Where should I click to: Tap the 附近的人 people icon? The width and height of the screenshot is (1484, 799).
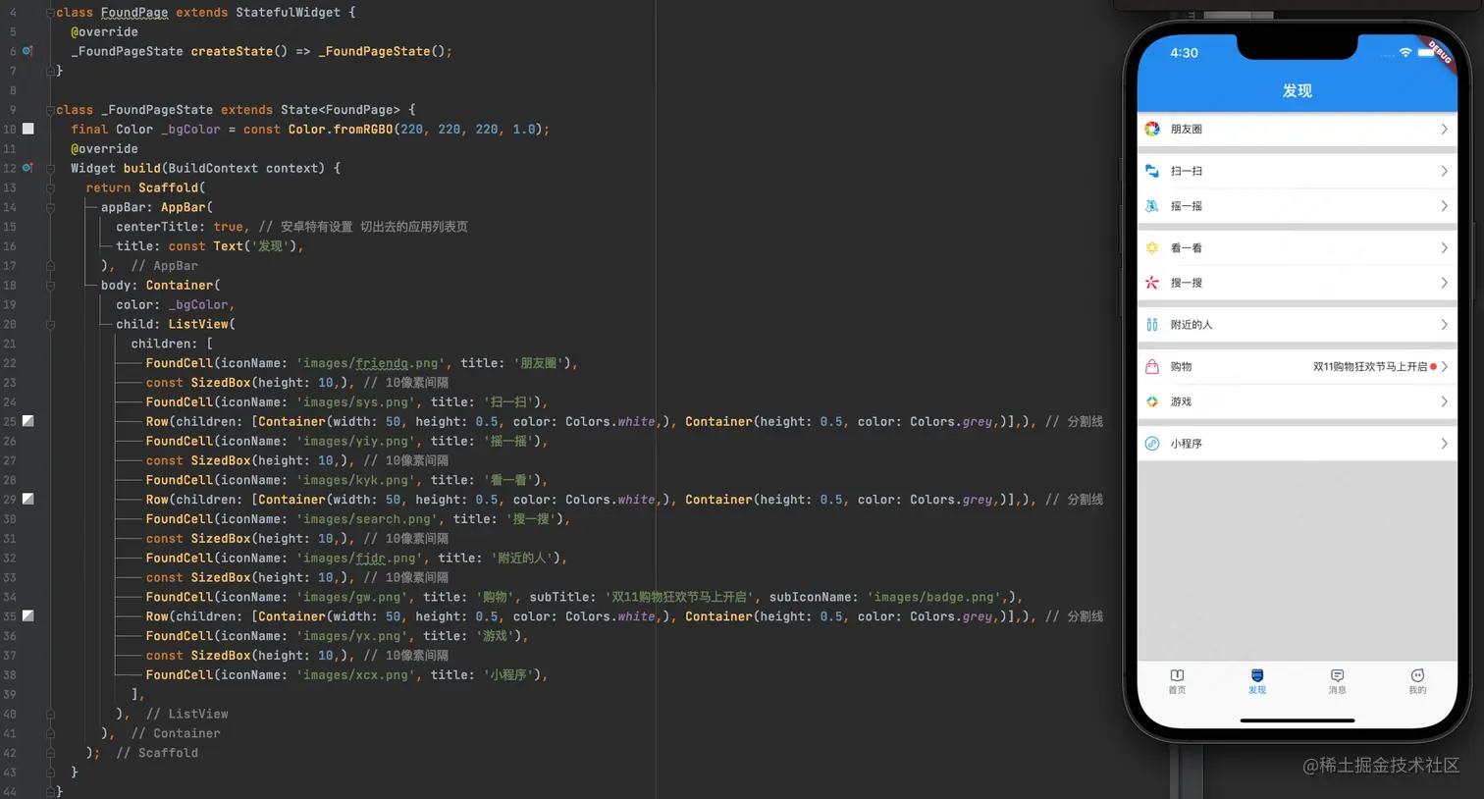point(1152,325)
